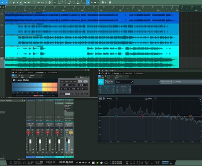202x166 pixels.
Task: Click the Return to Zero button in the transport
Action: pyautogui.click(x=89, y=163)
